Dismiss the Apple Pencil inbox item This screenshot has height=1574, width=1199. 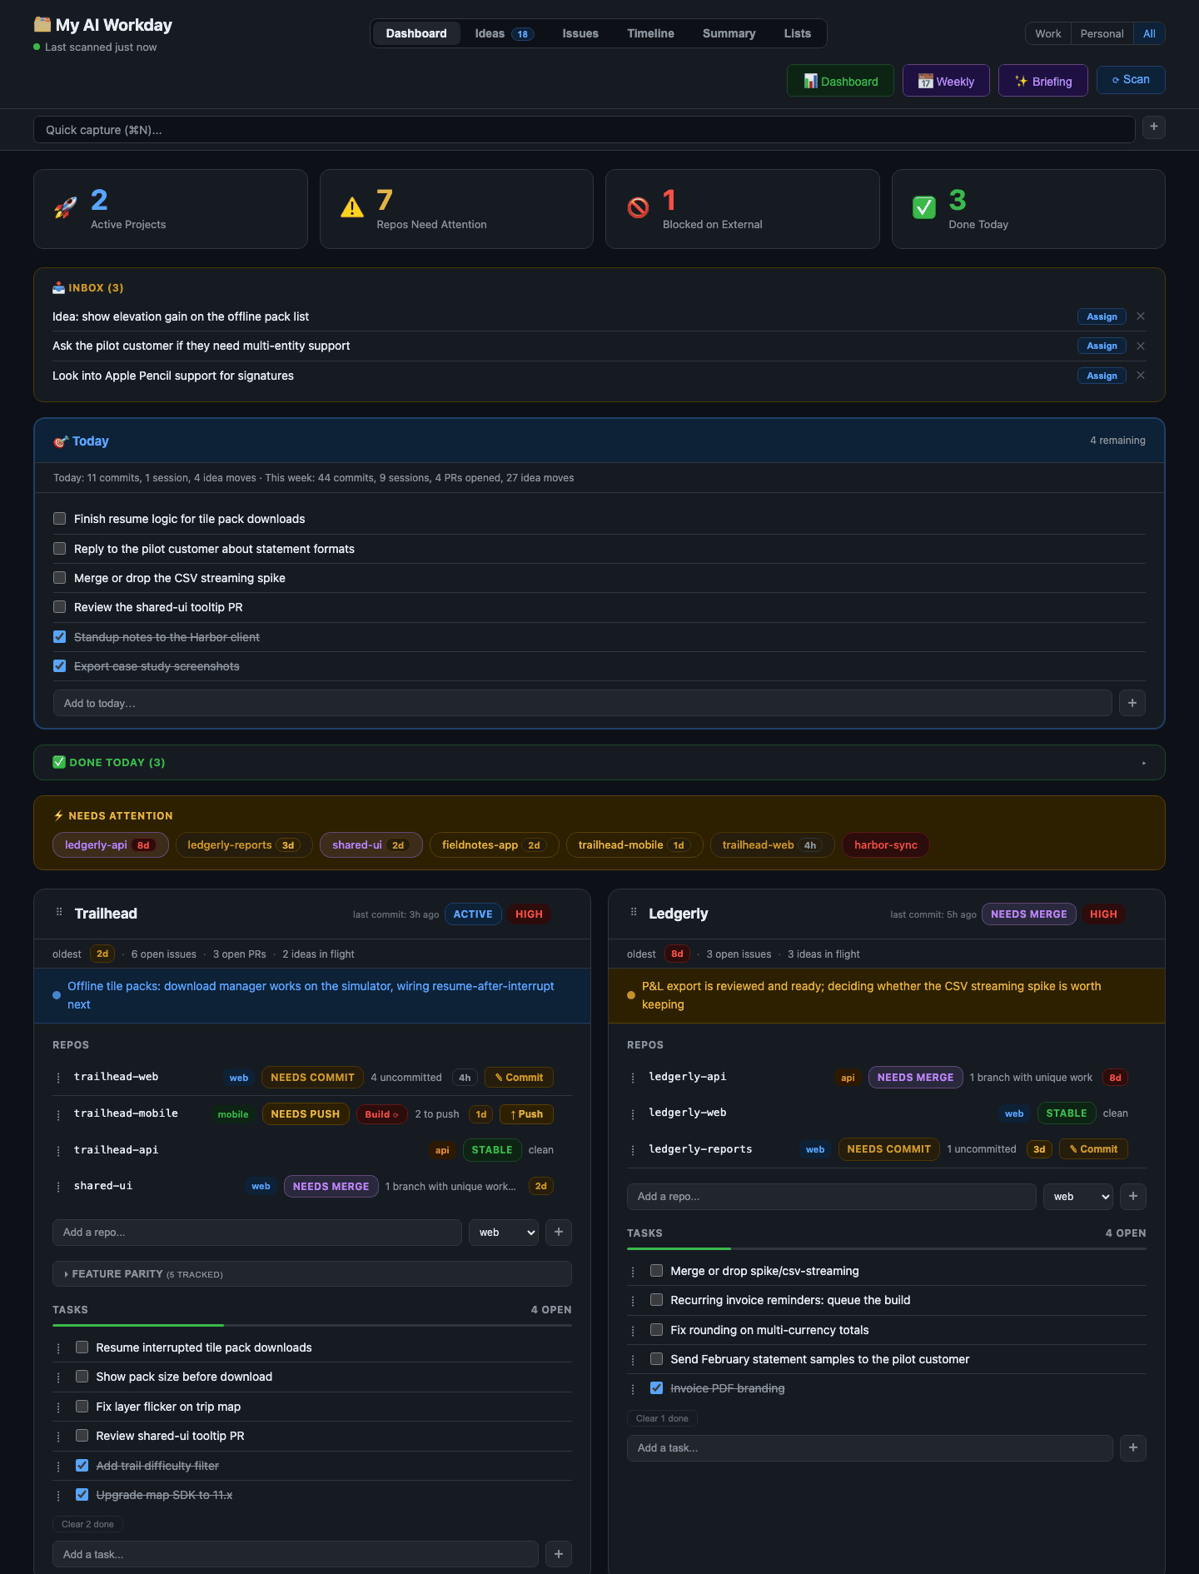(x=1141, y=376)
